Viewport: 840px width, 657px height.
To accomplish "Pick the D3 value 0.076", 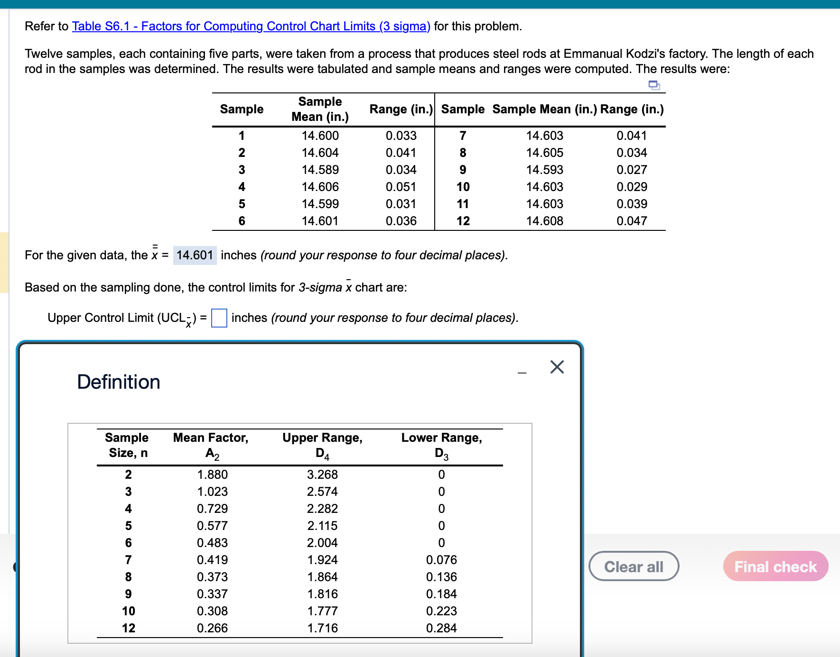I will click(441, 560).
